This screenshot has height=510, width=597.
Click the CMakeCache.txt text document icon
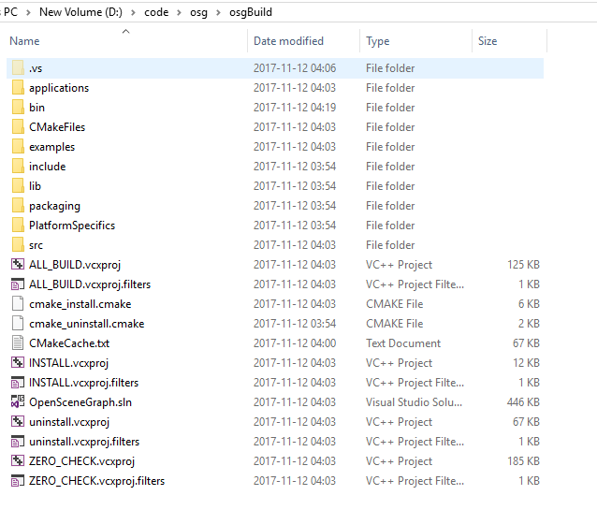[18, 343]
